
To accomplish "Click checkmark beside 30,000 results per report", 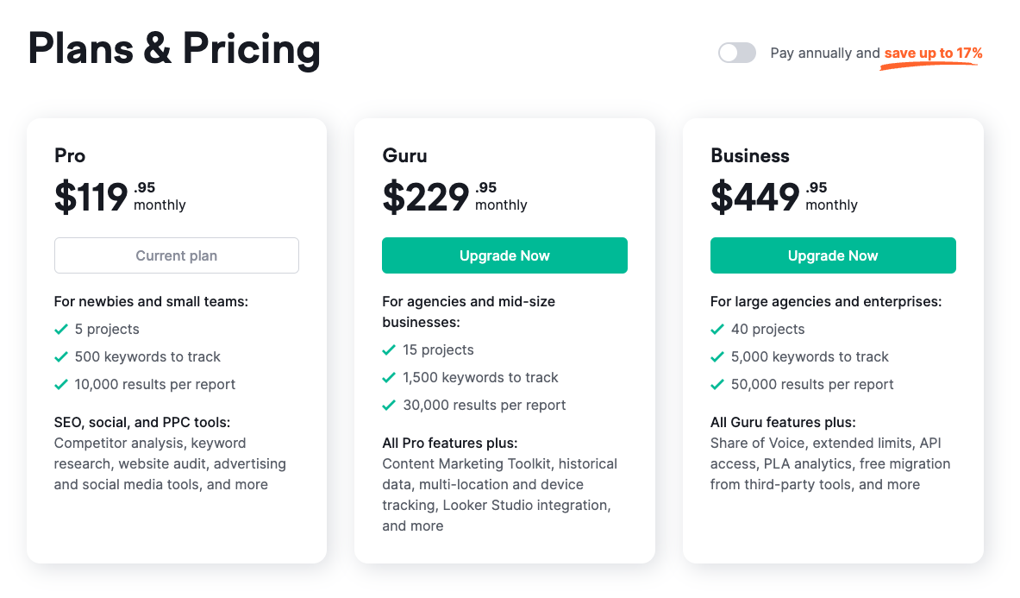I will coord(389,406).
